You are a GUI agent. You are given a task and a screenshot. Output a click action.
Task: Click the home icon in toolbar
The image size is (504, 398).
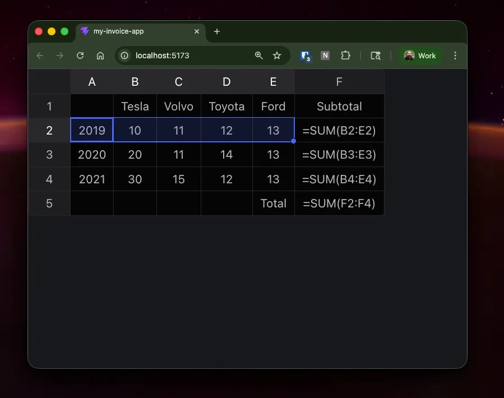point(100,55)
